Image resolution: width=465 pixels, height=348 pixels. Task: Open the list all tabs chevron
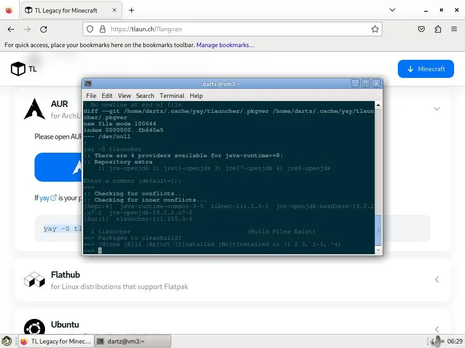click(x=392, y=10)
